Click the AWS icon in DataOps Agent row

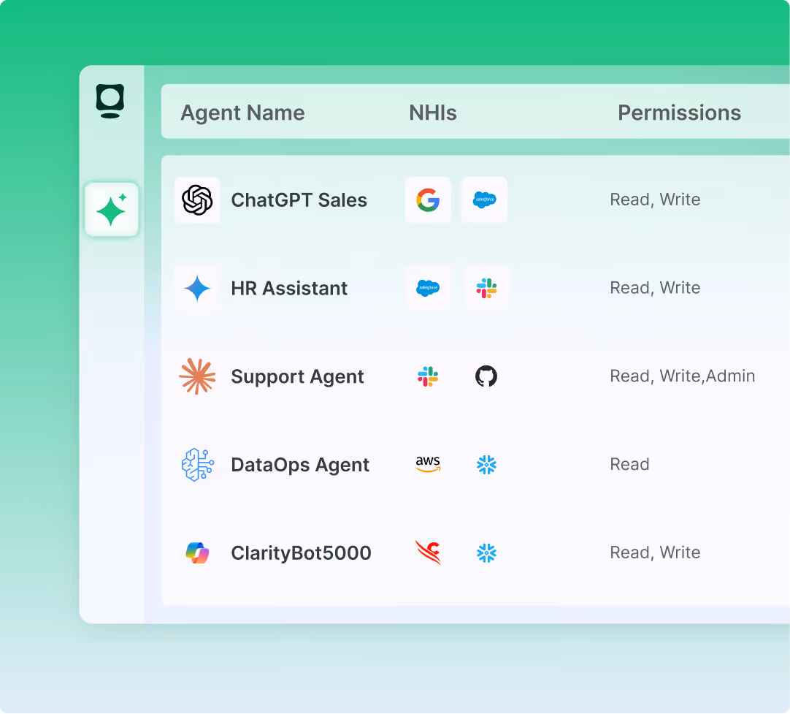(428, 464)
